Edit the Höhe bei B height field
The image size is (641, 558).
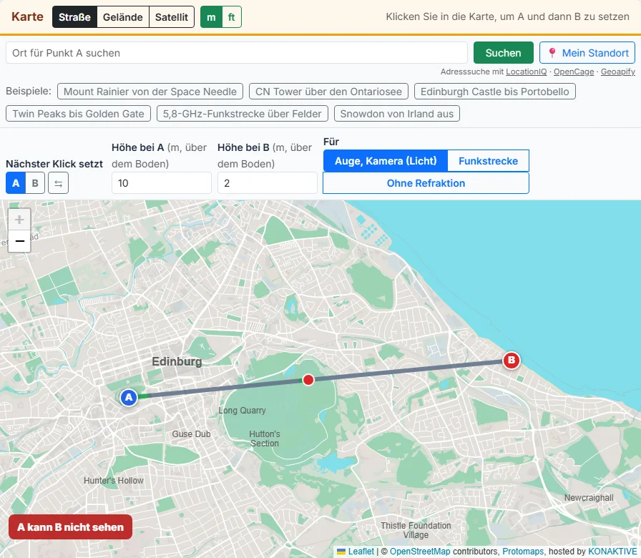click(268, 183)
